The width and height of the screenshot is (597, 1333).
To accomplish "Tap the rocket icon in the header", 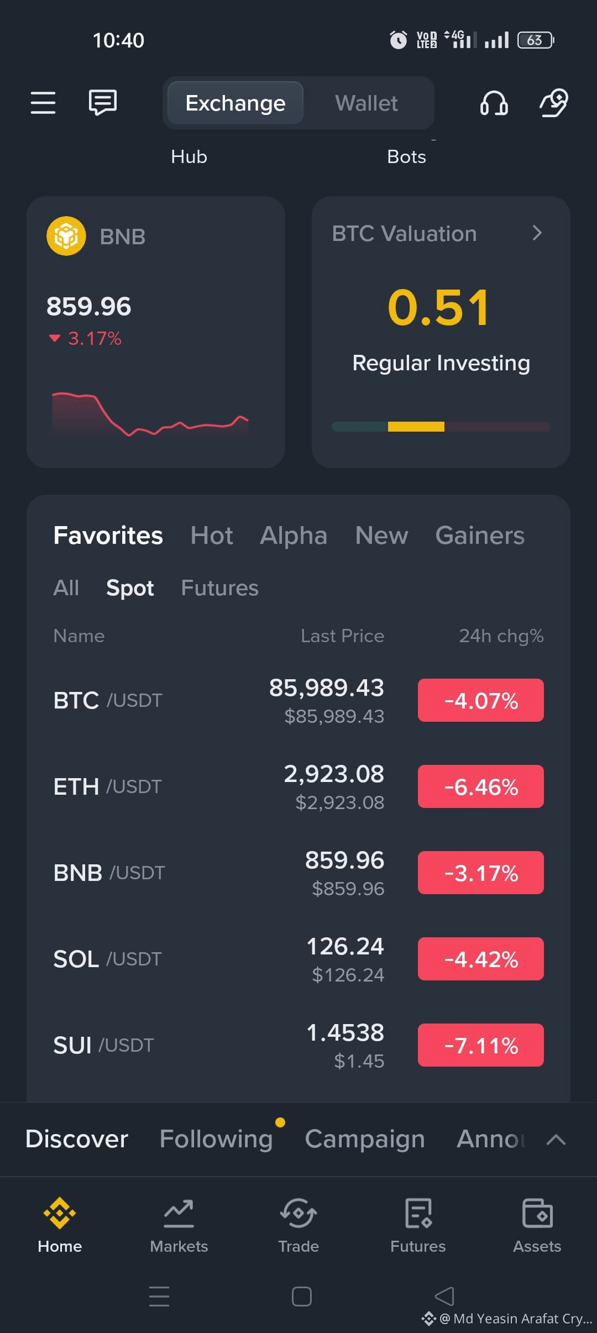I will click(554, 103).
